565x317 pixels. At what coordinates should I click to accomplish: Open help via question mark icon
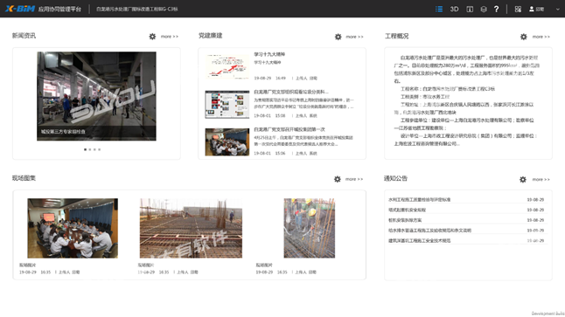coord(497,9)
